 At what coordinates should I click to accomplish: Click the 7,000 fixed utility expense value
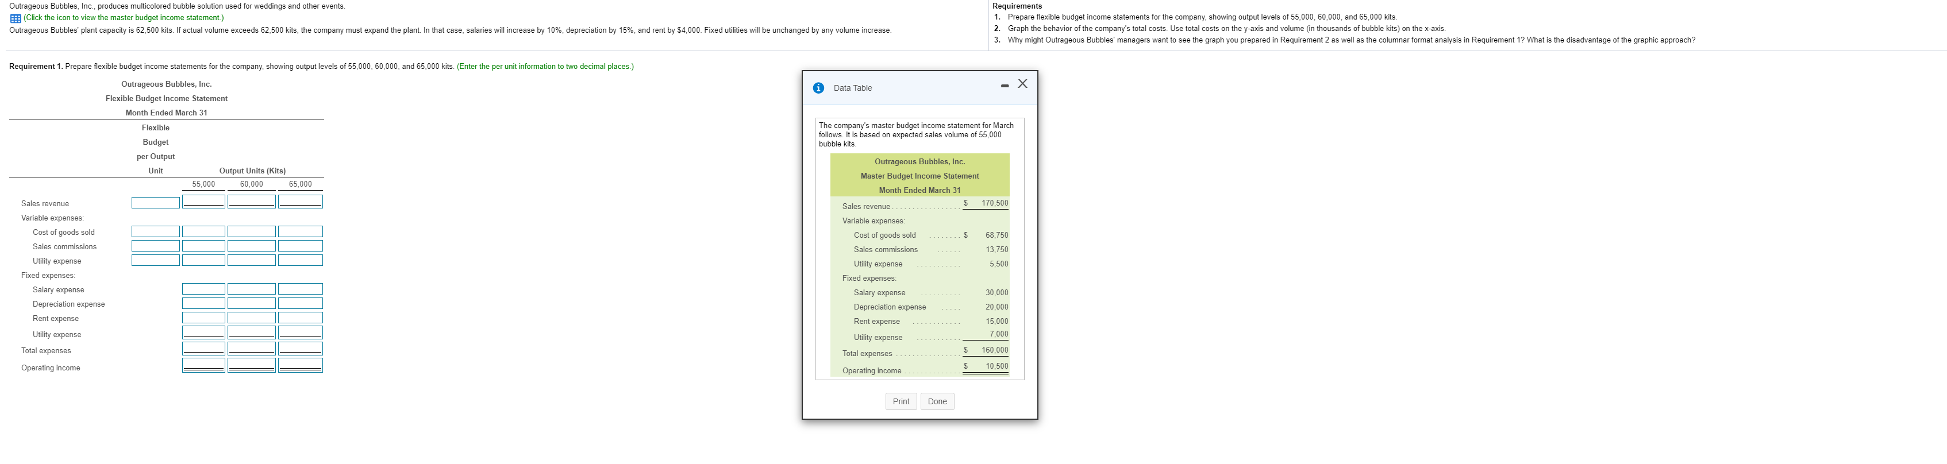click(998, 334)
